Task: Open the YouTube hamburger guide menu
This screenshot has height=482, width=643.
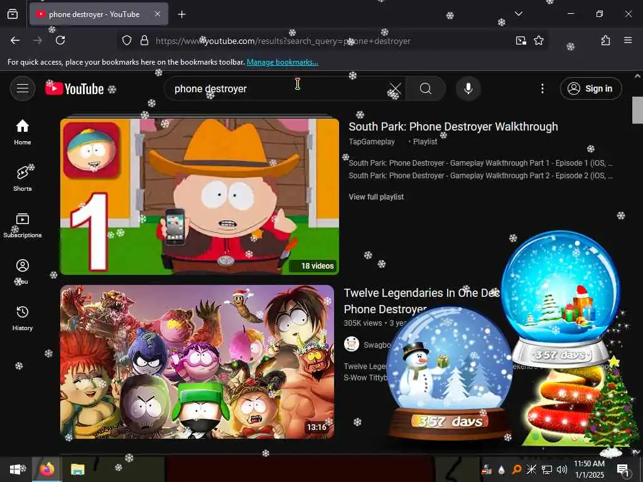Action: 23,88
